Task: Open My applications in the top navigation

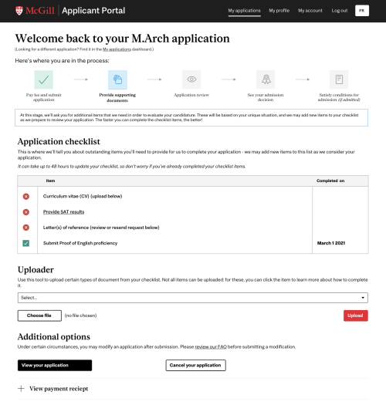Action: coord(244,11)
